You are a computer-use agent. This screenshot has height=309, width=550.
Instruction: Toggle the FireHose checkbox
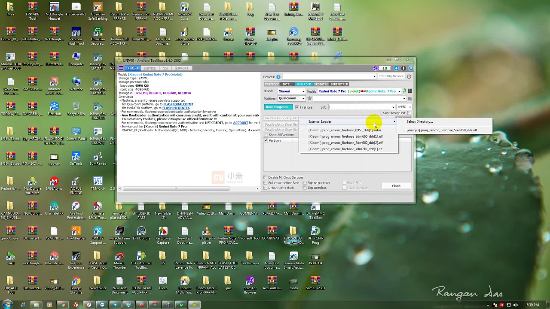[x=297, y=107]
